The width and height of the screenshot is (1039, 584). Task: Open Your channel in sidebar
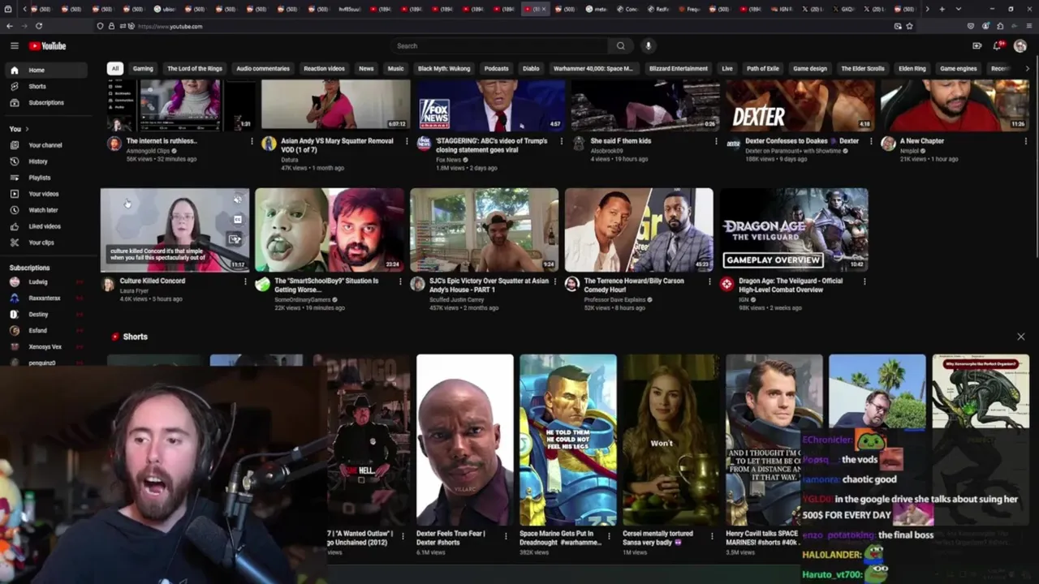tap(46, 145)
